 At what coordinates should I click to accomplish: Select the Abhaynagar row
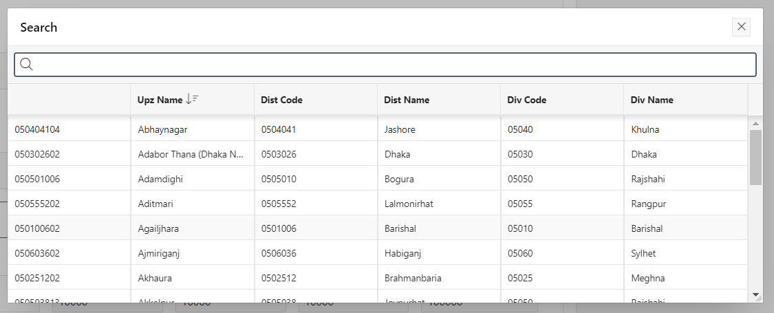[x=162, y=129]
